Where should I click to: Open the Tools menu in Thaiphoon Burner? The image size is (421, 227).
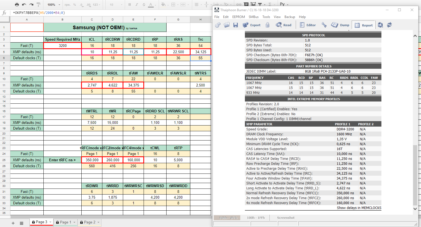(x=266, y=17)
